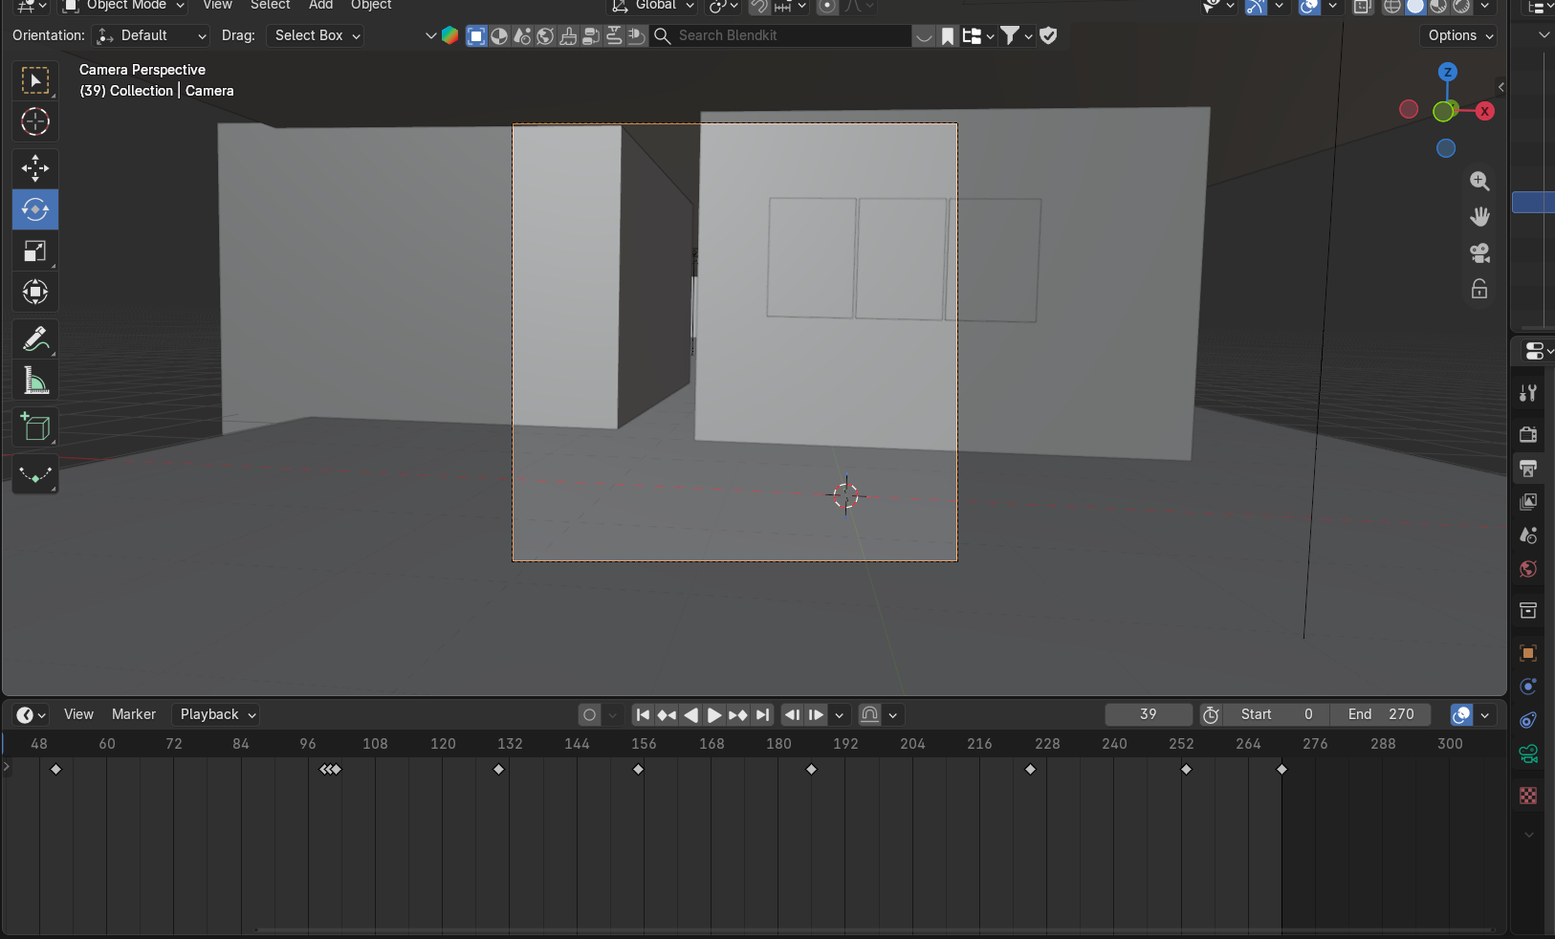Click the pan hand icon
The image size is (1555, 939).
coord(1479,217)
